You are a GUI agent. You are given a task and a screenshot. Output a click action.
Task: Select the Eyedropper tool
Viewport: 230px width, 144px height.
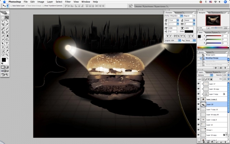(x=7, y=51)
